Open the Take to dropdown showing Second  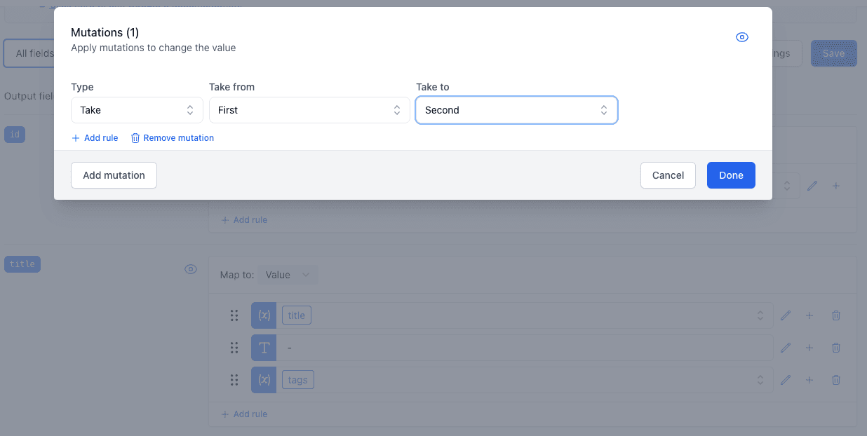click(x=516, y=110)
